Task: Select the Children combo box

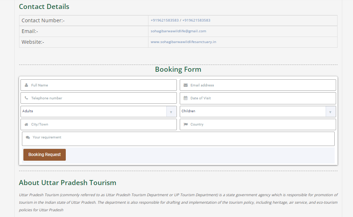Action: point(258,112)
